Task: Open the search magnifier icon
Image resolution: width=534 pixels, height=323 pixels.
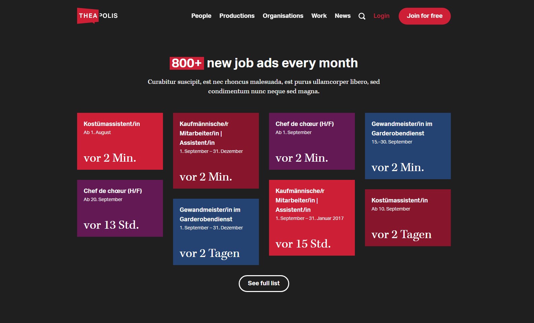Action: click(x=362, y=16)
